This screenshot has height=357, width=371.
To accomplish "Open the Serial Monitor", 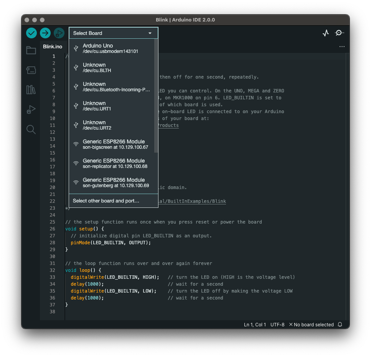I will (x=339, y=33).
